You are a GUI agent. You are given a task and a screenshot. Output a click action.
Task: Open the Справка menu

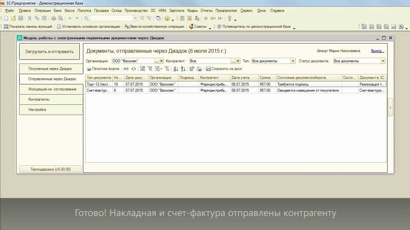click(x=277, y=11)
